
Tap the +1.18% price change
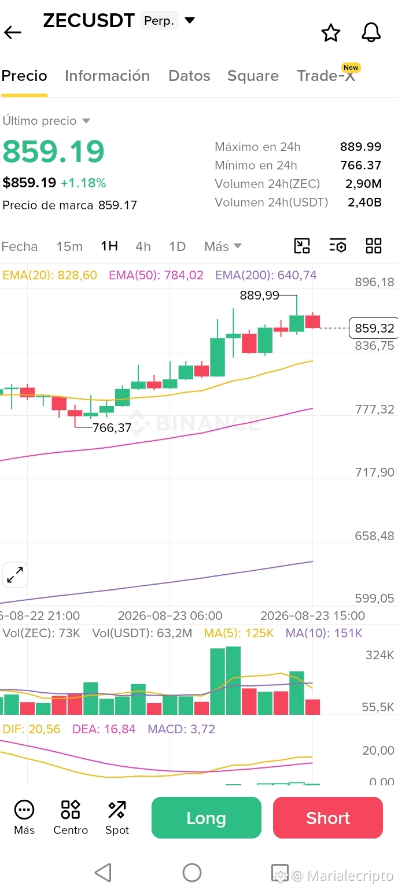(83, 183)
